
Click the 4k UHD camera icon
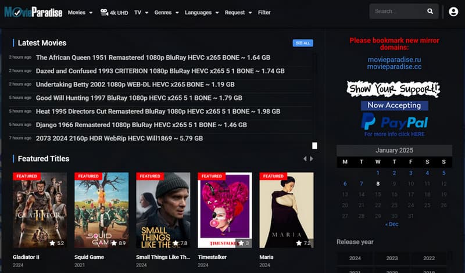104,12
